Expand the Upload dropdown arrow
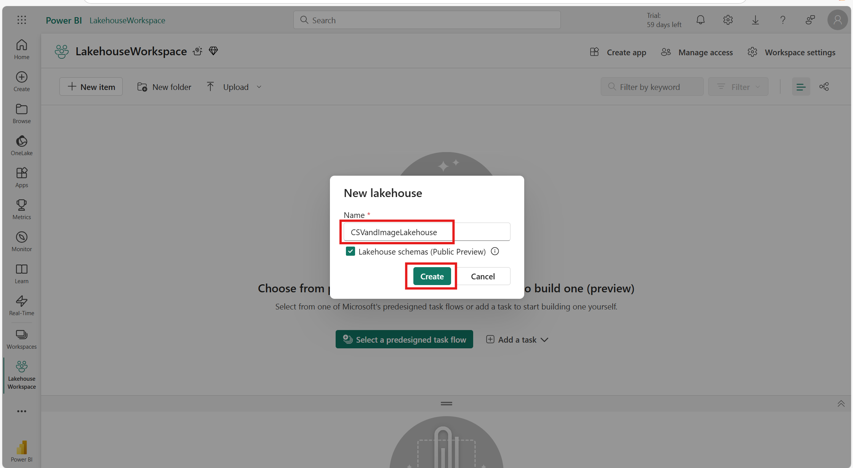The width and height of the screenshot is (853, 468). 259,87
